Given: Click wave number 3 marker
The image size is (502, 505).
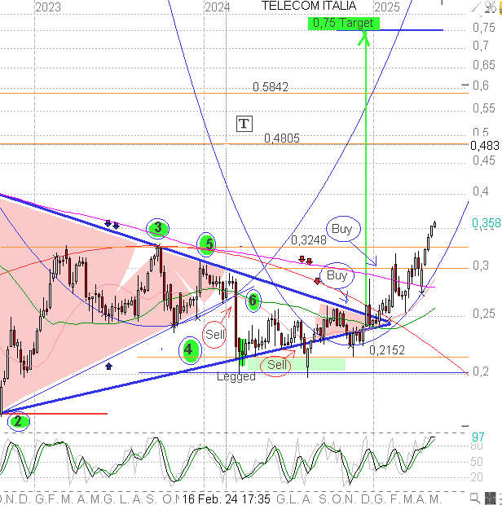Looking at the screenshot, I should (157, 228).
